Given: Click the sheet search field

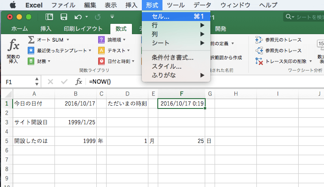Looking at the screenshot, I should pos(304,17).
